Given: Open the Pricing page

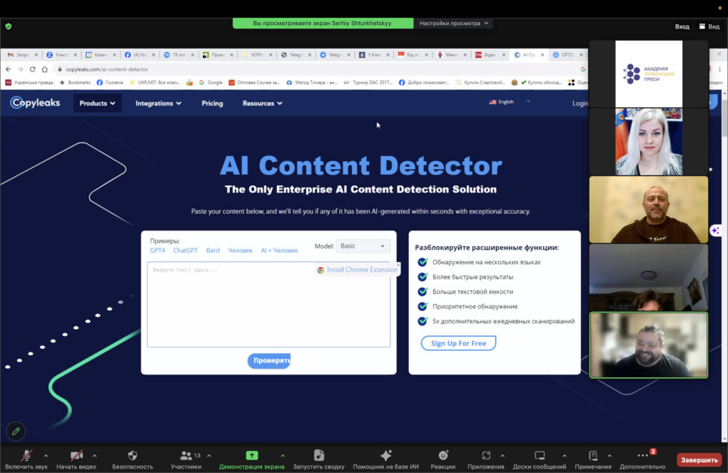Looking at the screenshot, I should tap(212, 103).
